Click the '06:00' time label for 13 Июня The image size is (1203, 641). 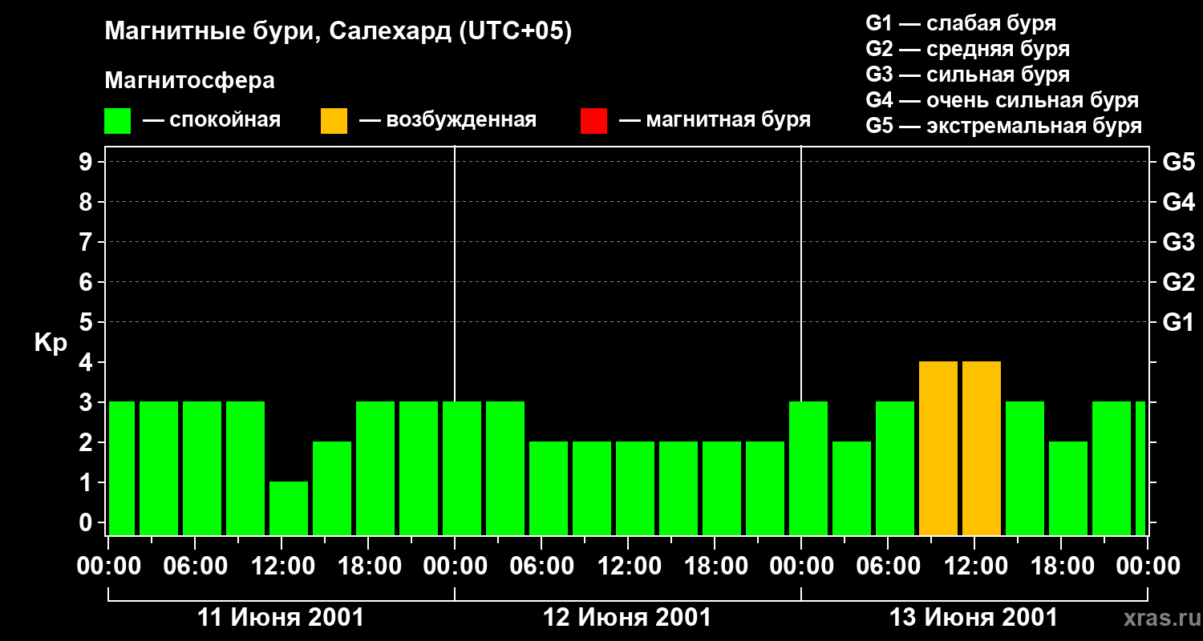[x=887, y=566]
